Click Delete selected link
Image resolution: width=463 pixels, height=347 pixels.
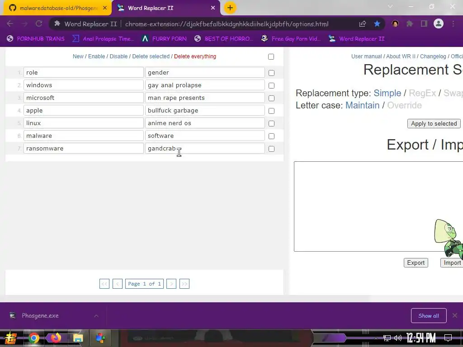tap(151, 56)
